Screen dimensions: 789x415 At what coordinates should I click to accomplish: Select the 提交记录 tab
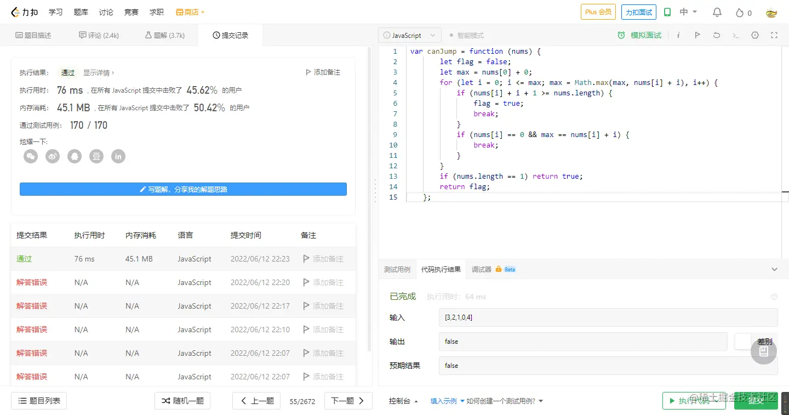[230, 35]
